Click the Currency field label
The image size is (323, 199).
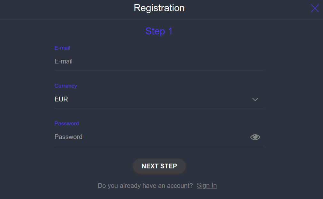(x=65, y=86)
